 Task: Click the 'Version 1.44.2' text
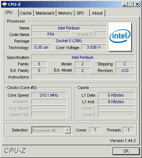click(123, 141)
